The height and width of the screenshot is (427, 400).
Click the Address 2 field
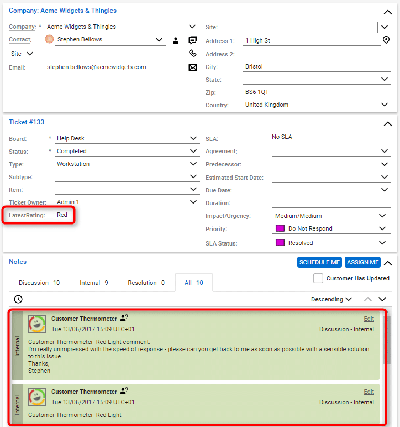(x=317, y=54)
